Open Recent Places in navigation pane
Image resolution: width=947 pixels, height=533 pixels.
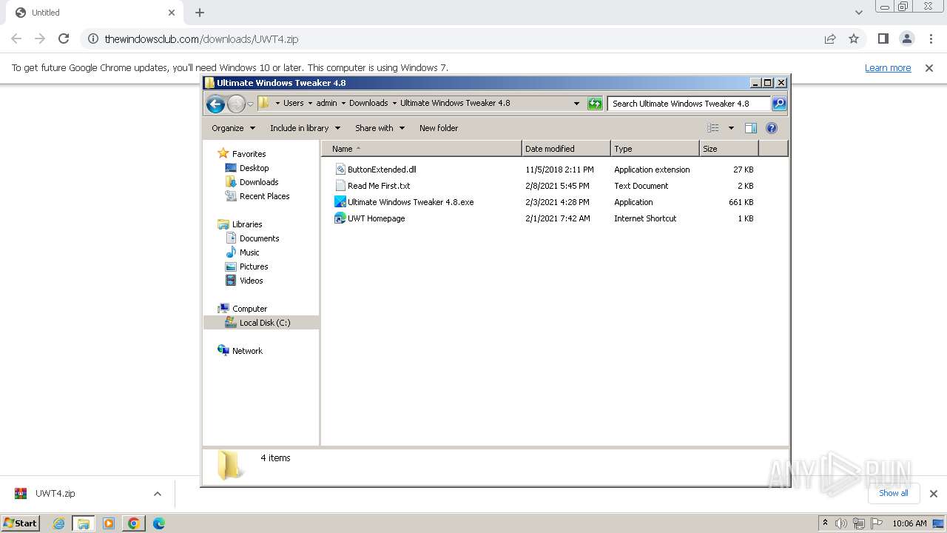[x=264, y=196]
